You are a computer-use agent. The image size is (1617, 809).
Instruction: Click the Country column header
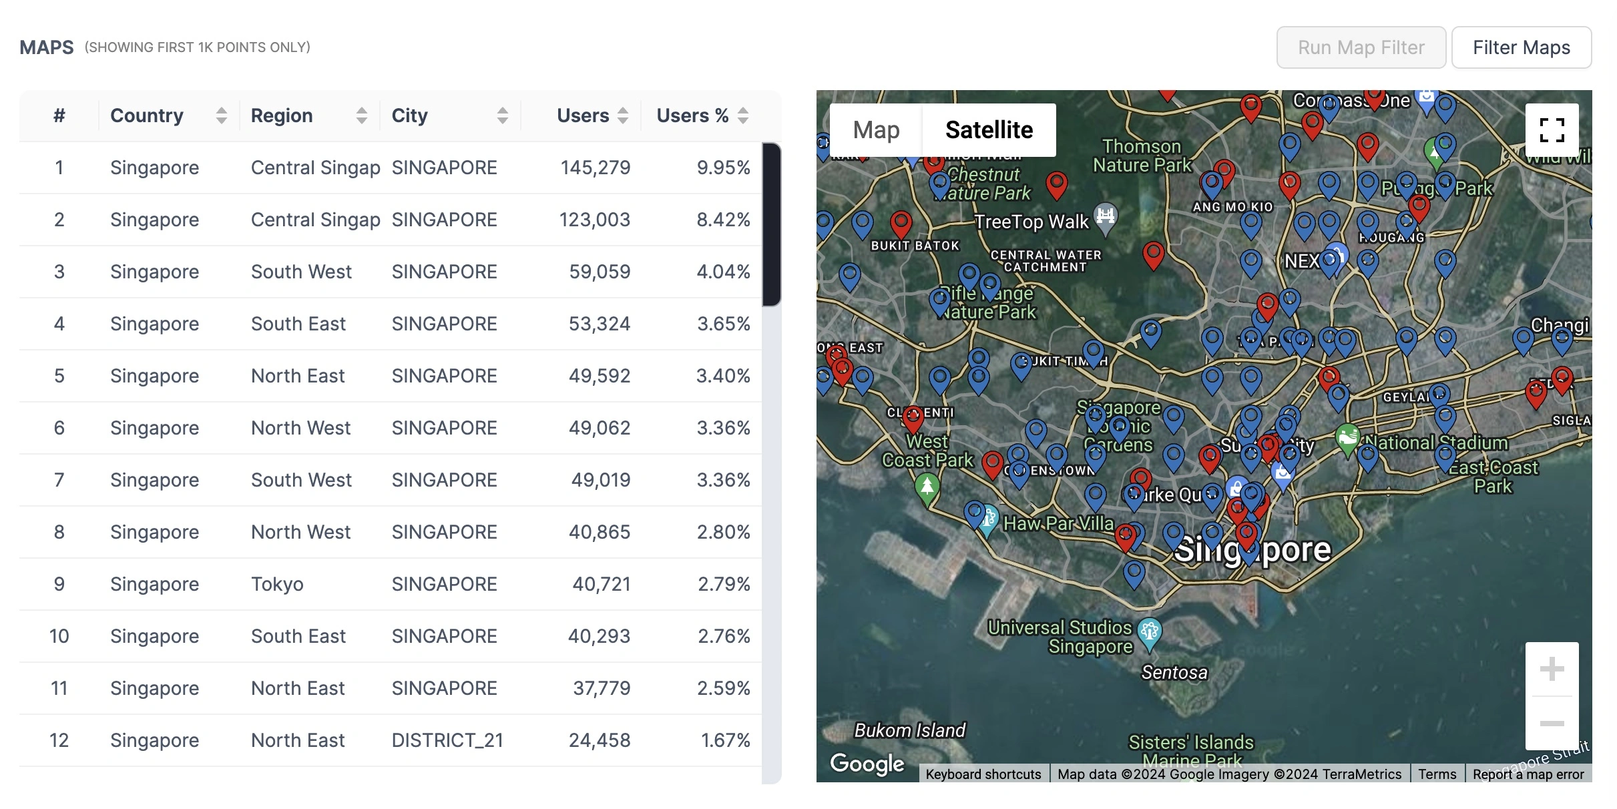[169, 115]
